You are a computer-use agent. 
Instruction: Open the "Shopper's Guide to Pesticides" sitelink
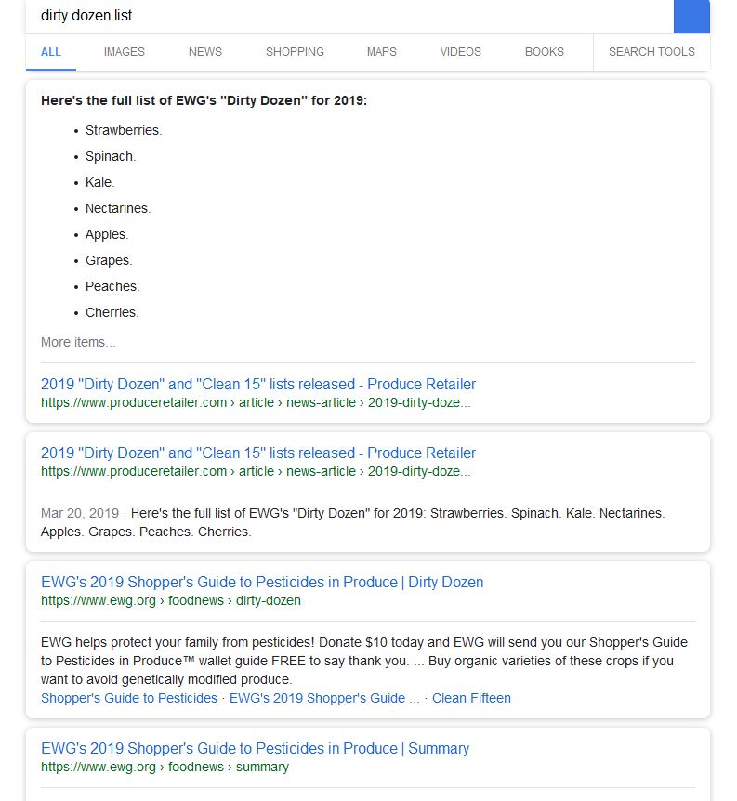129,699
